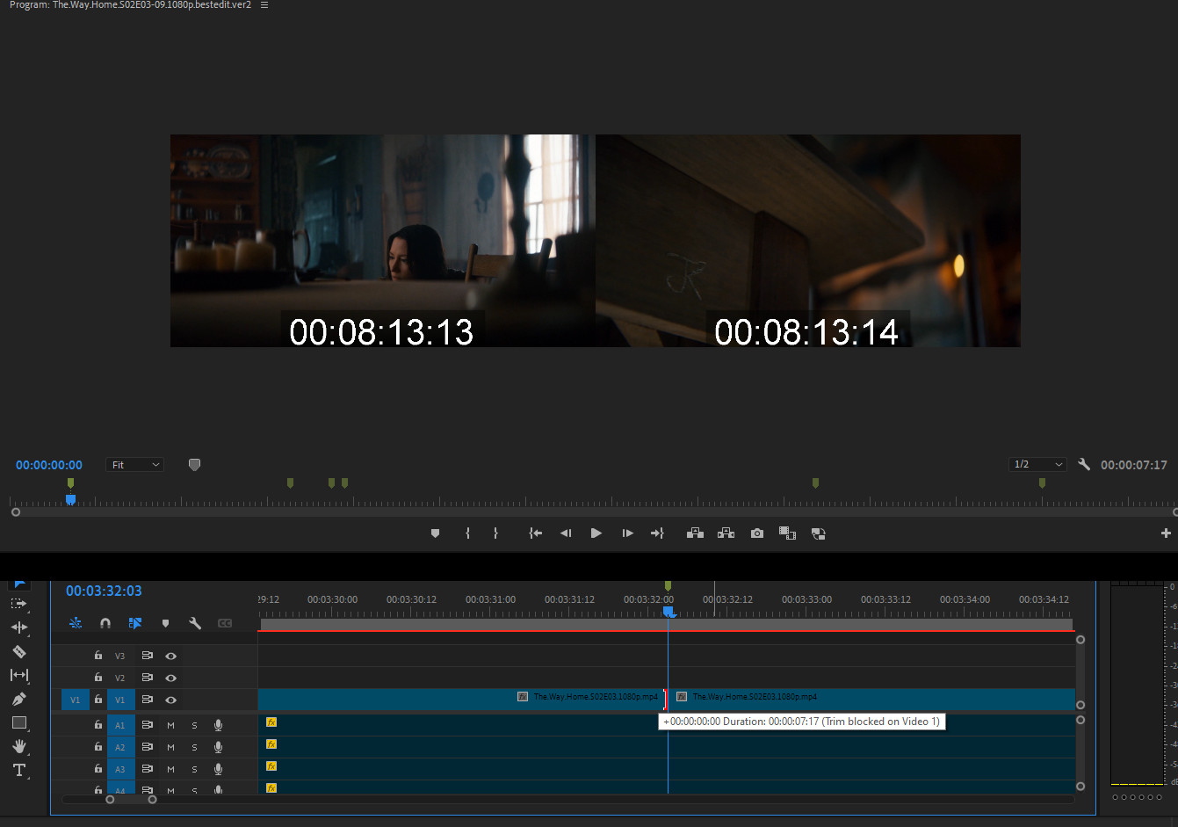The image size is (1178, 827).
Task: Select the Type tool
Action: 18,770
